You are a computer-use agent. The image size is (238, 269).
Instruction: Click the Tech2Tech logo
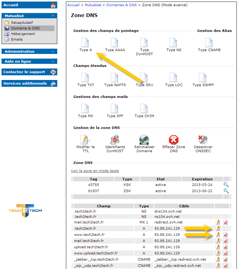pos(25,211)
